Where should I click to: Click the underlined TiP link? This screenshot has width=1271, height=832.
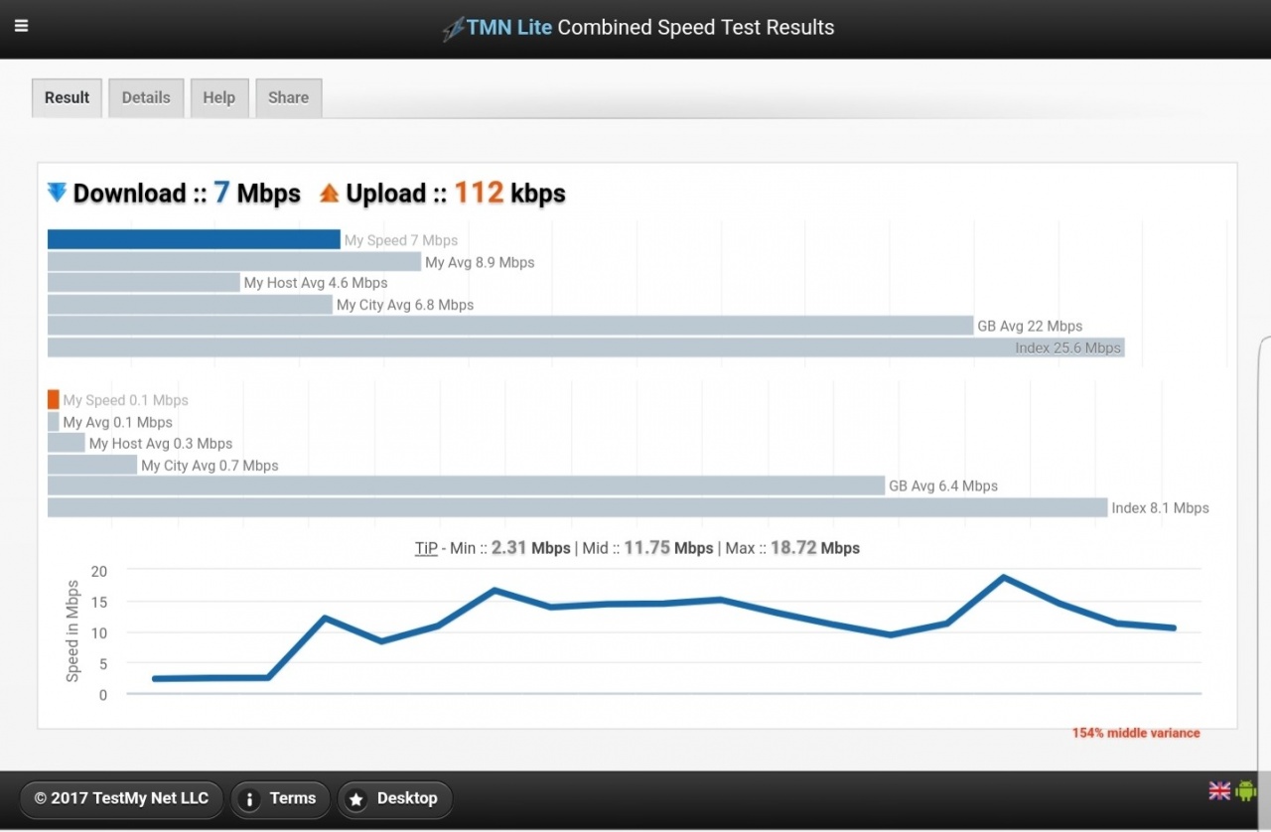coord(426,548)
